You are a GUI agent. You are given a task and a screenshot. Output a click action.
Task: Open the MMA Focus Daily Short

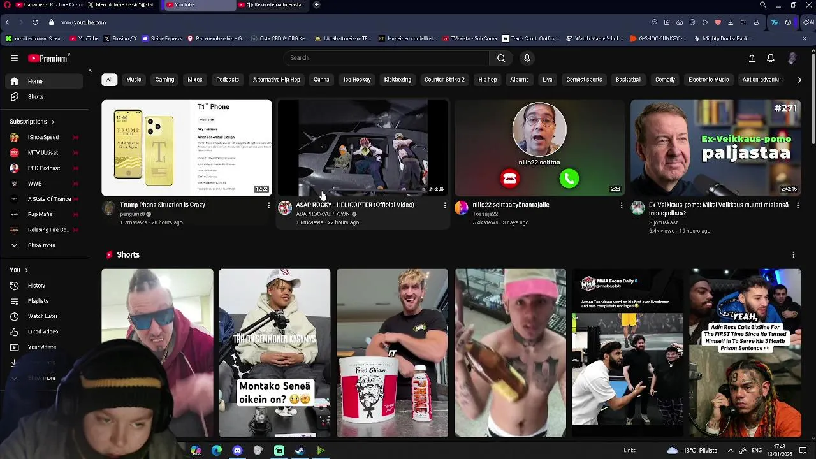click(627, 353)
